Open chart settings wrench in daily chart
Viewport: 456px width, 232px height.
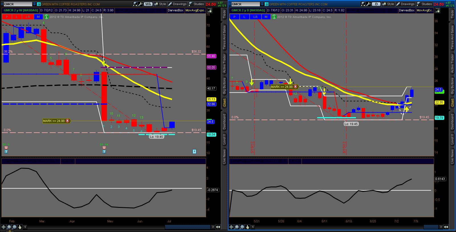click(x=368, y=4)
